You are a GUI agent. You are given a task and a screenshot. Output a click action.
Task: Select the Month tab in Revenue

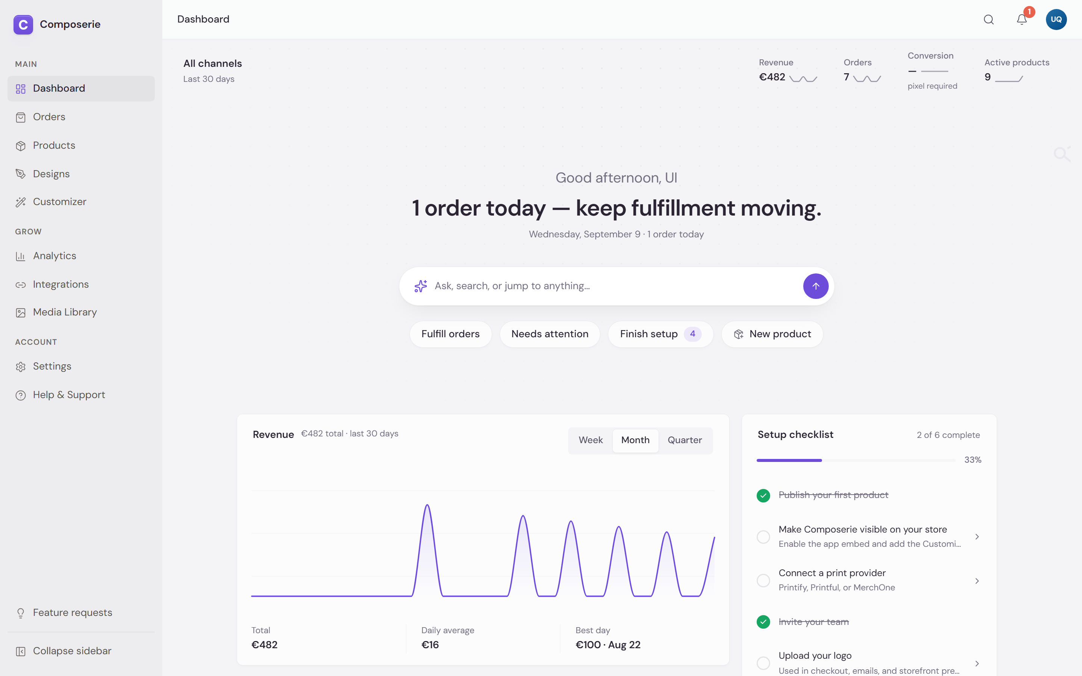[635, 441]
